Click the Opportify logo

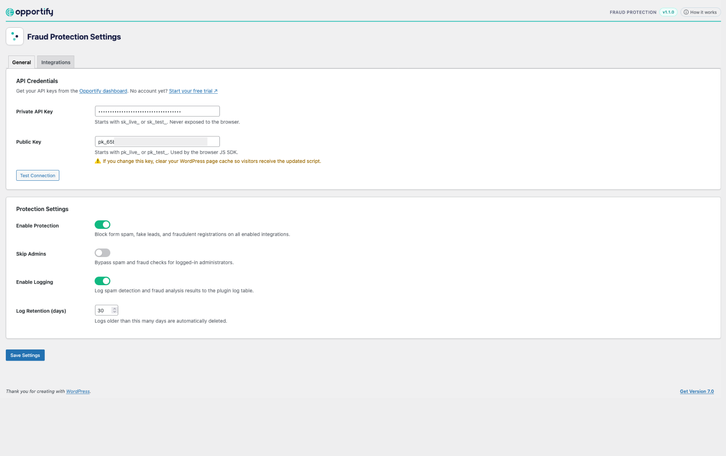pyautogui.click(x=29, y=12)
